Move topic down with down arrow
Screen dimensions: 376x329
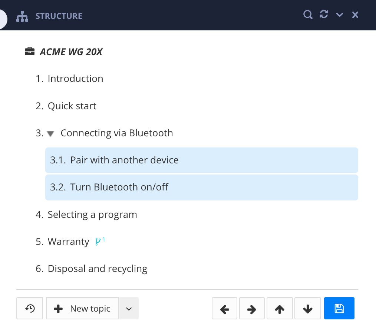click(307, 309)
